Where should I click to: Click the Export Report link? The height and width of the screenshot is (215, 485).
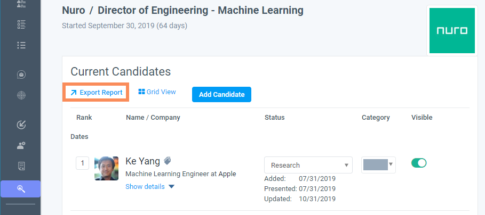[x=97, y=93]
